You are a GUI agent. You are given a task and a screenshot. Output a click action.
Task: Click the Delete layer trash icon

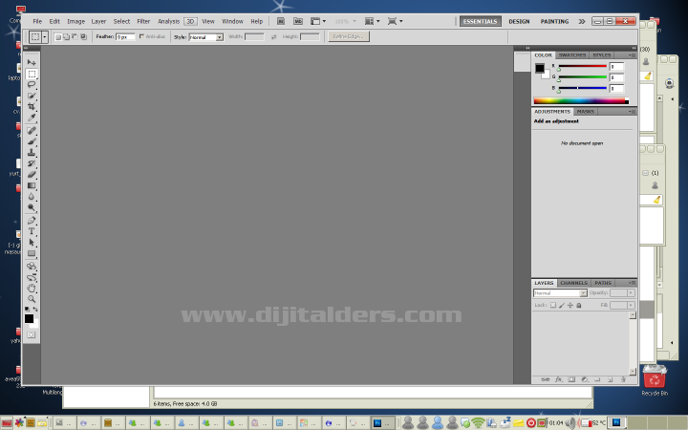(x=623, y=379)
